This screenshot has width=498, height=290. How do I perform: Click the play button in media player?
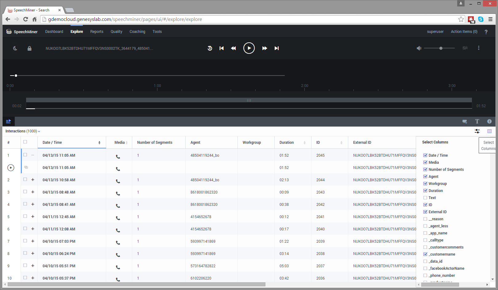[x=249, y=48]
